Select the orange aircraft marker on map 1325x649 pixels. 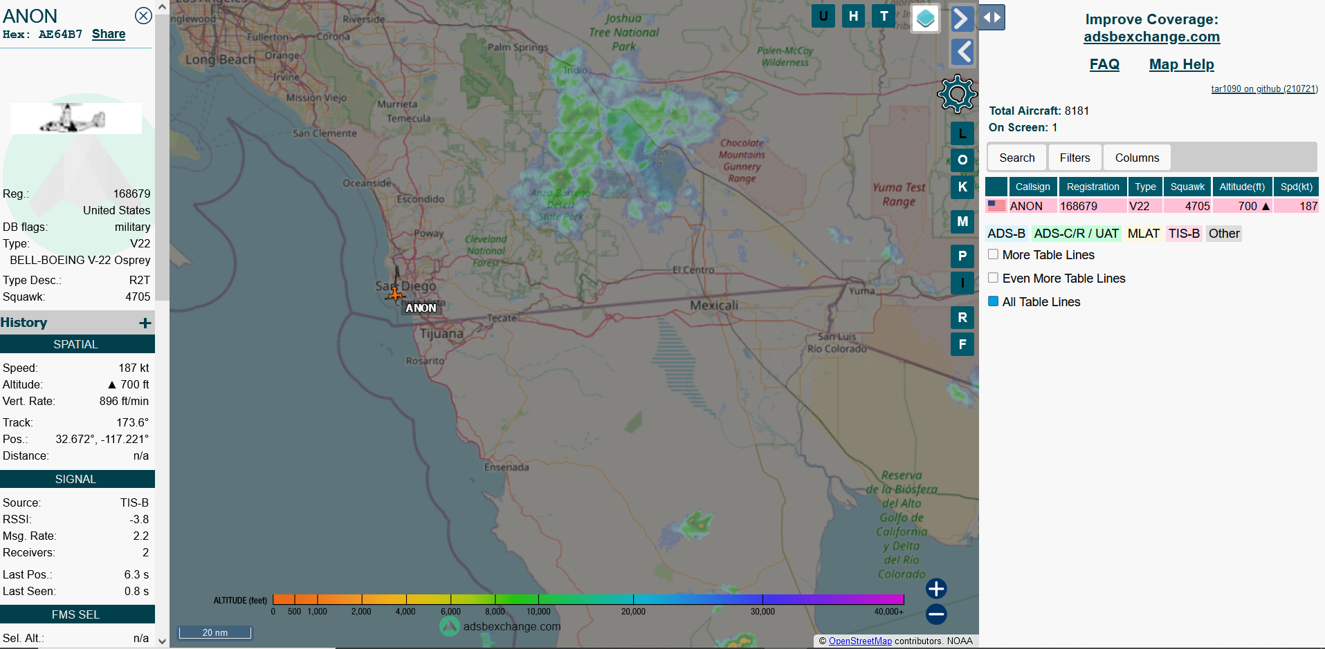pyautogui.click(x=395, y=294)
